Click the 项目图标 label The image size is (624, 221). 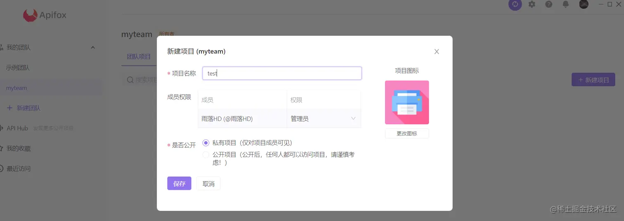tap(407, 70)
